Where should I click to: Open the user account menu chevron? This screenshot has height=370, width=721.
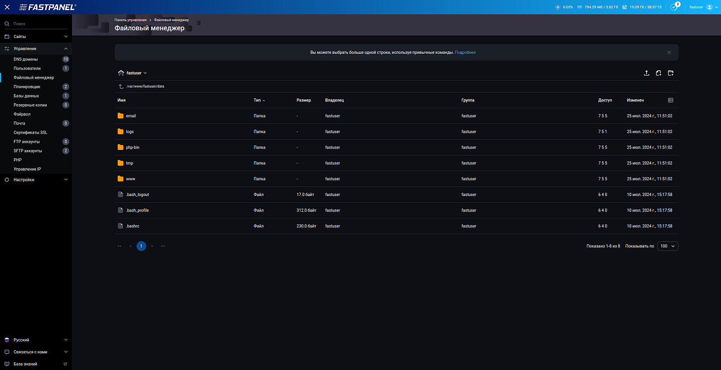[x=717, y=7]
